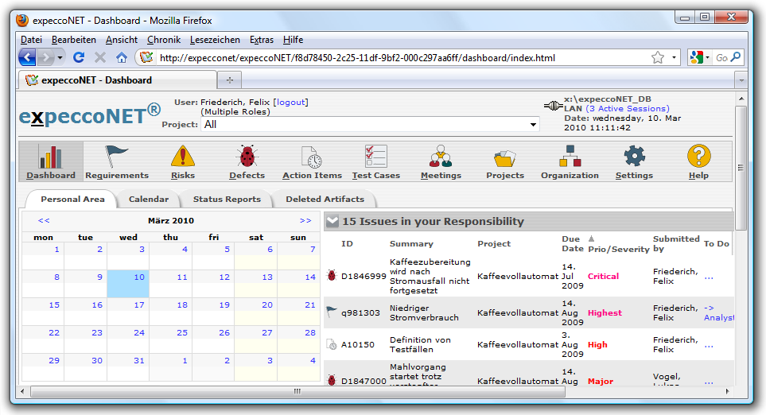This screenshot has width=766, height=415.
Task: Open the Organization chart icon
Action: [570, 157]
